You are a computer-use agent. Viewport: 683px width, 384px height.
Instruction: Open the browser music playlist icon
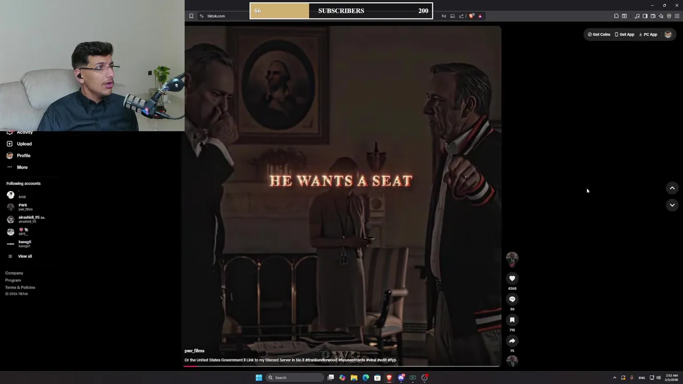pos(637,16)
